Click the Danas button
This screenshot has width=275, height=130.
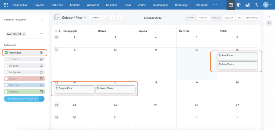96,18
